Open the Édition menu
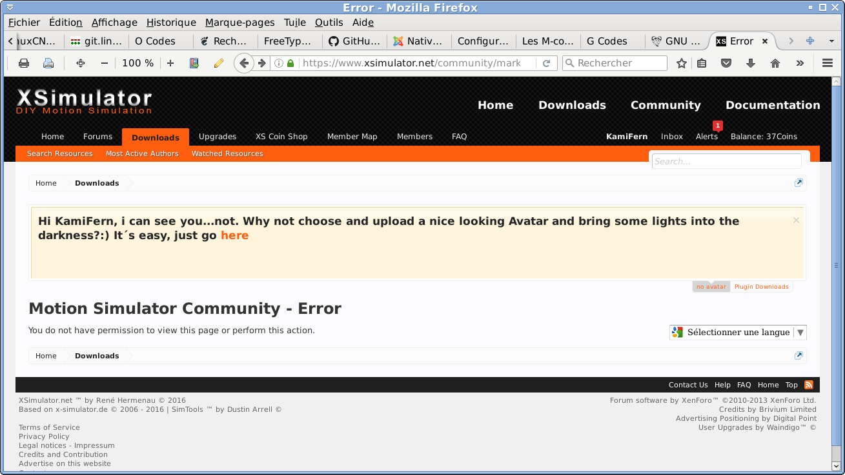 point(65,23)
